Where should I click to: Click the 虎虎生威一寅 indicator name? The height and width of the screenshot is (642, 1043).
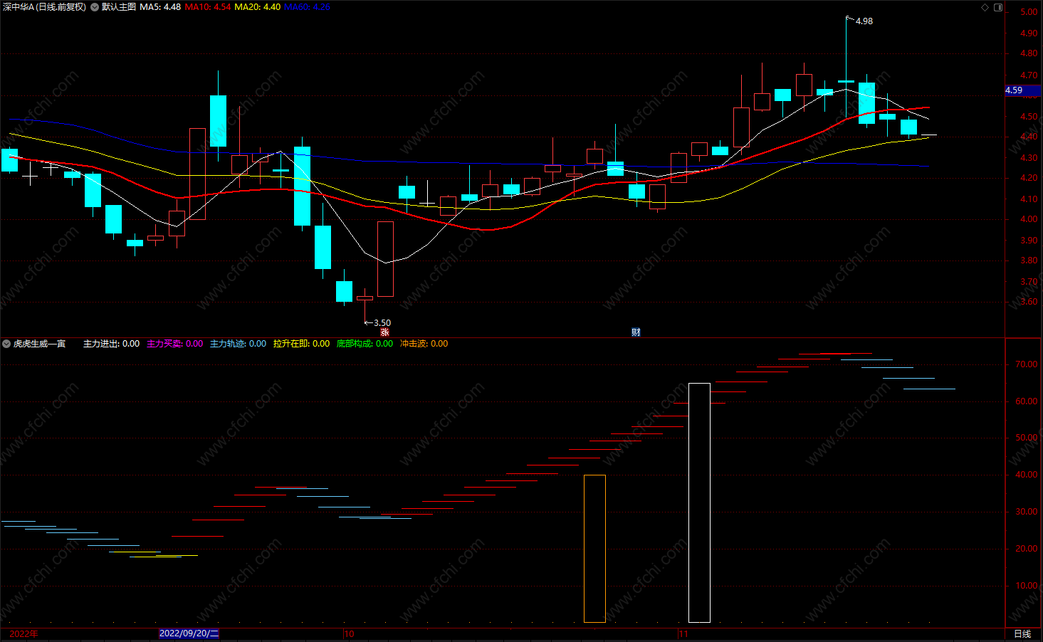click(x=39, y=344)
